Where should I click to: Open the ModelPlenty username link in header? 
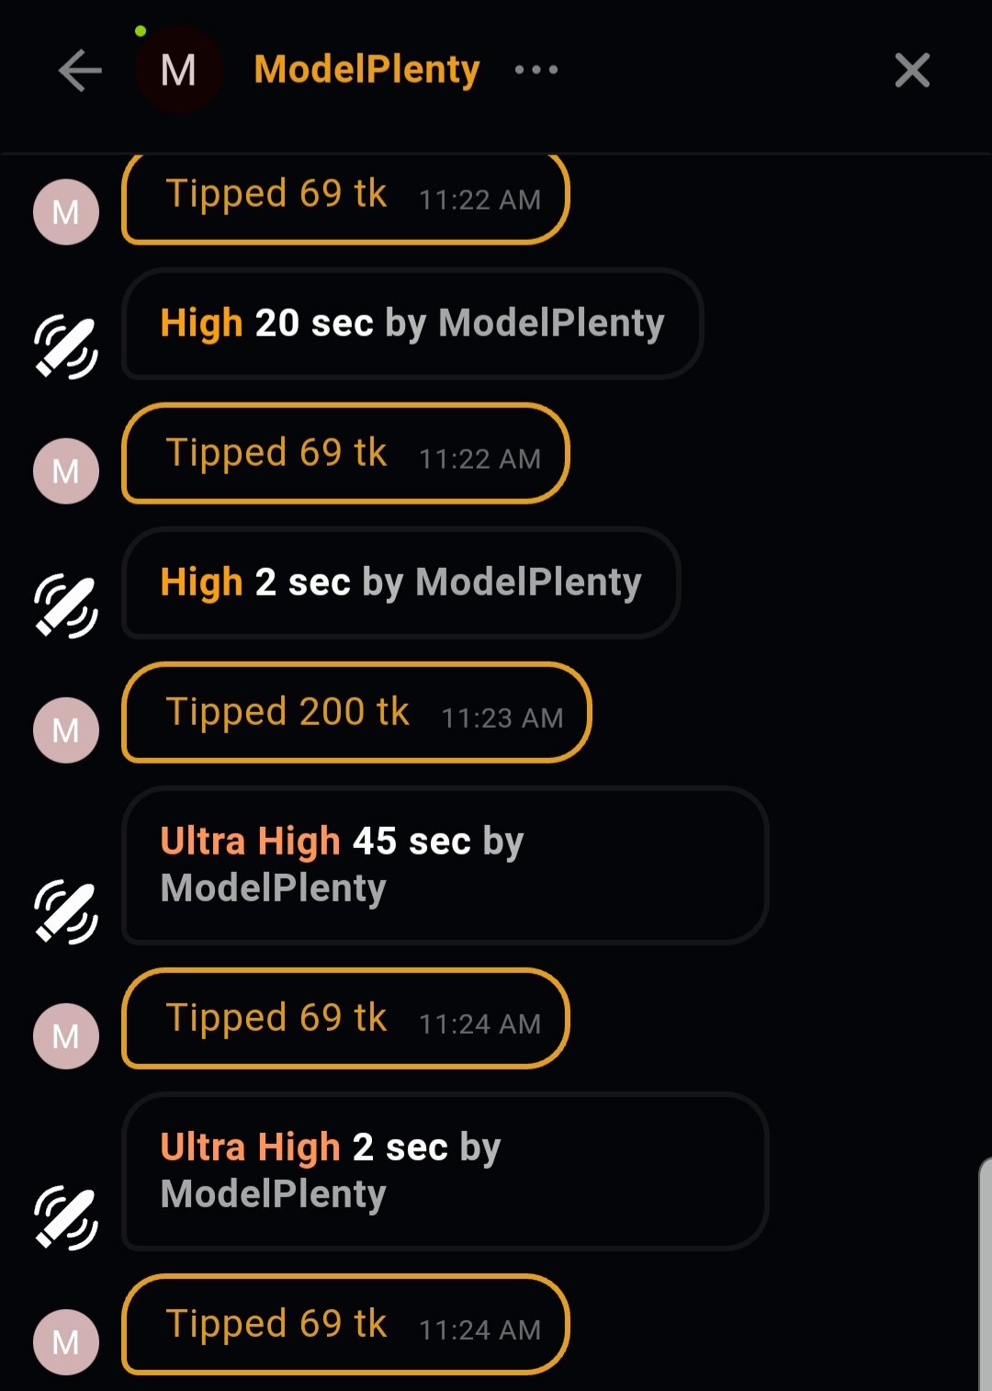point(366,70)
